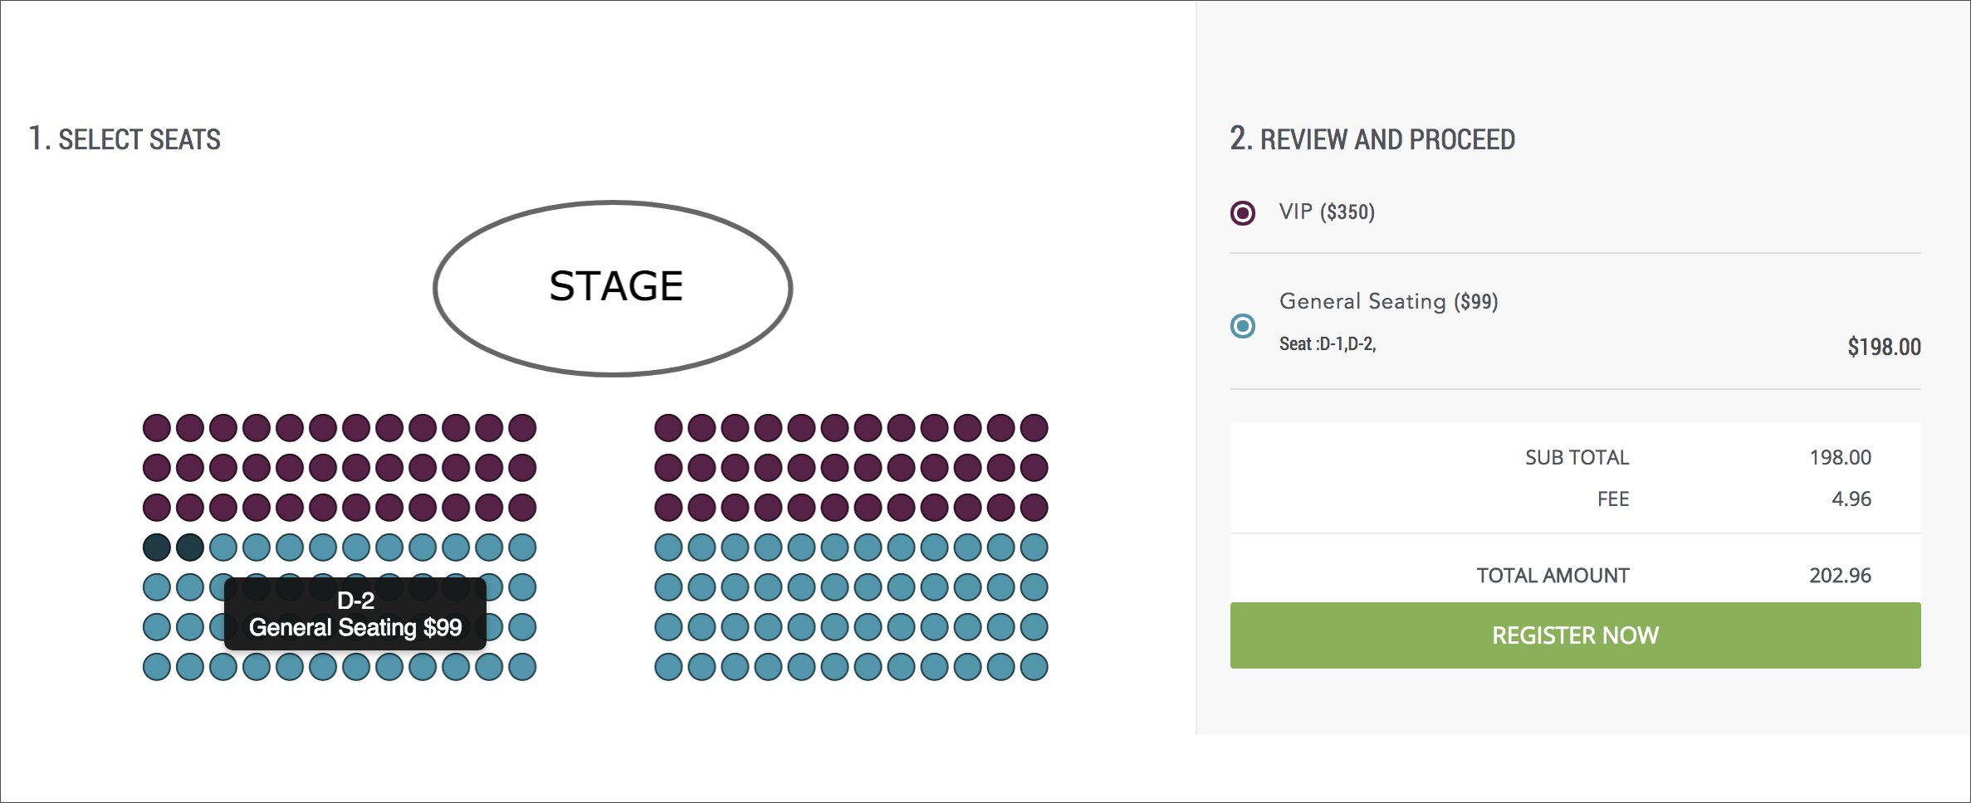Choose the General Seating radio button
Screen dimensions: 1971x803
pos(1243,326)
